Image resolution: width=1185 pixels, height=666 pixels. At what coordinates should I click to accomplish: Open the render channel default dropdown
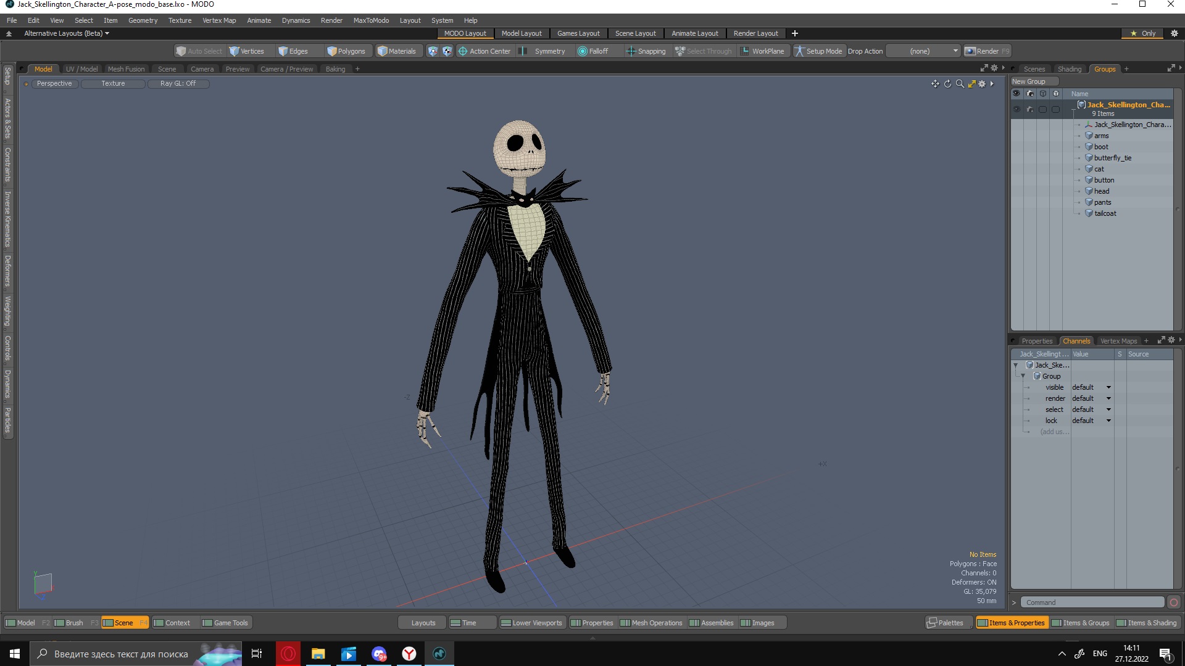pyautogui.click(x=1091, y=398)
